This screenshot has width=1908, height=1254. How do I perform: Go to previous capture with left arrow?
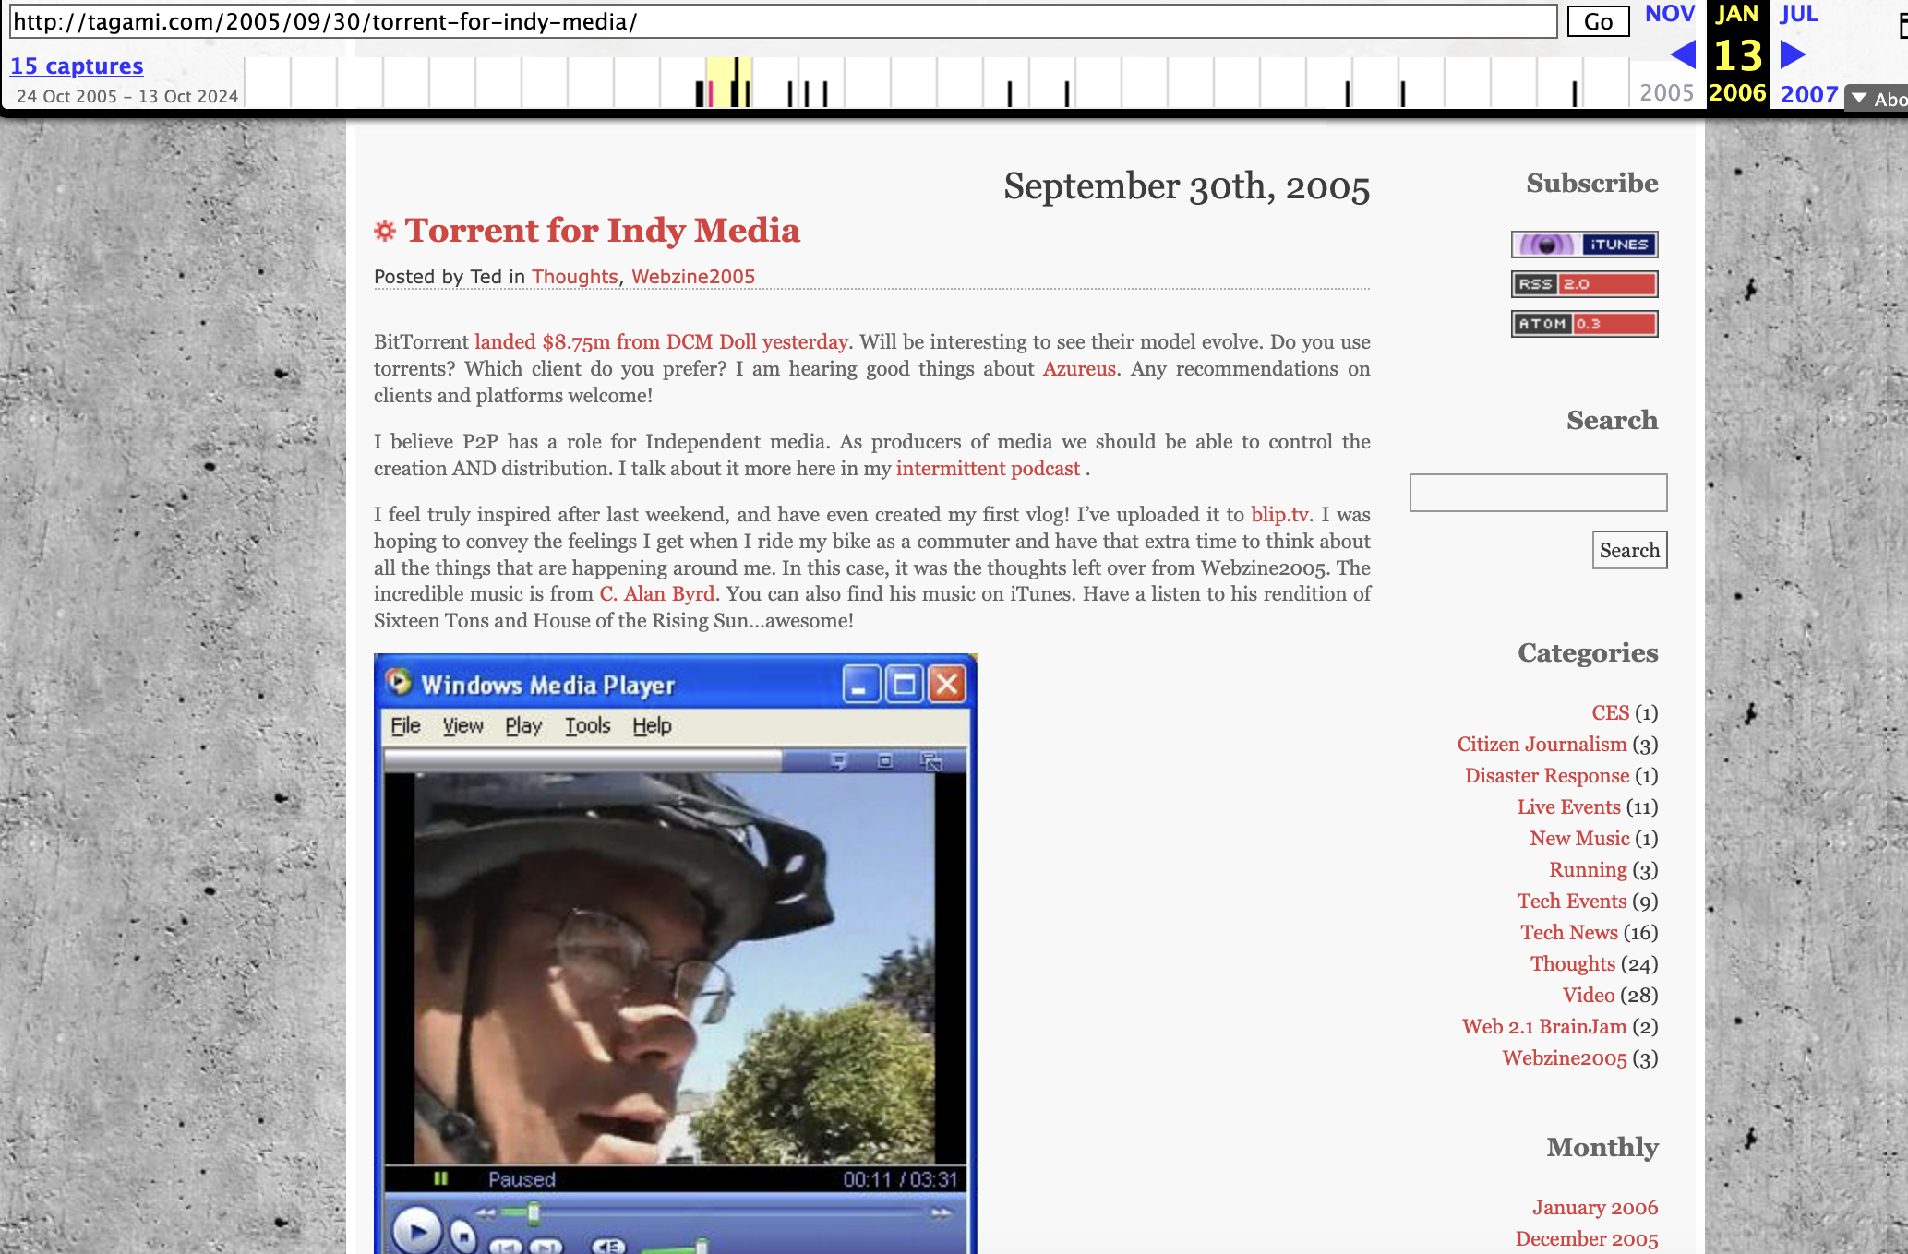1682,55
